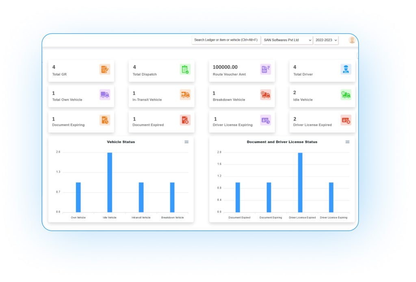Select the Driver License Expiring purple icon
The width and height of the screenshot is (416, 282).
266,120
